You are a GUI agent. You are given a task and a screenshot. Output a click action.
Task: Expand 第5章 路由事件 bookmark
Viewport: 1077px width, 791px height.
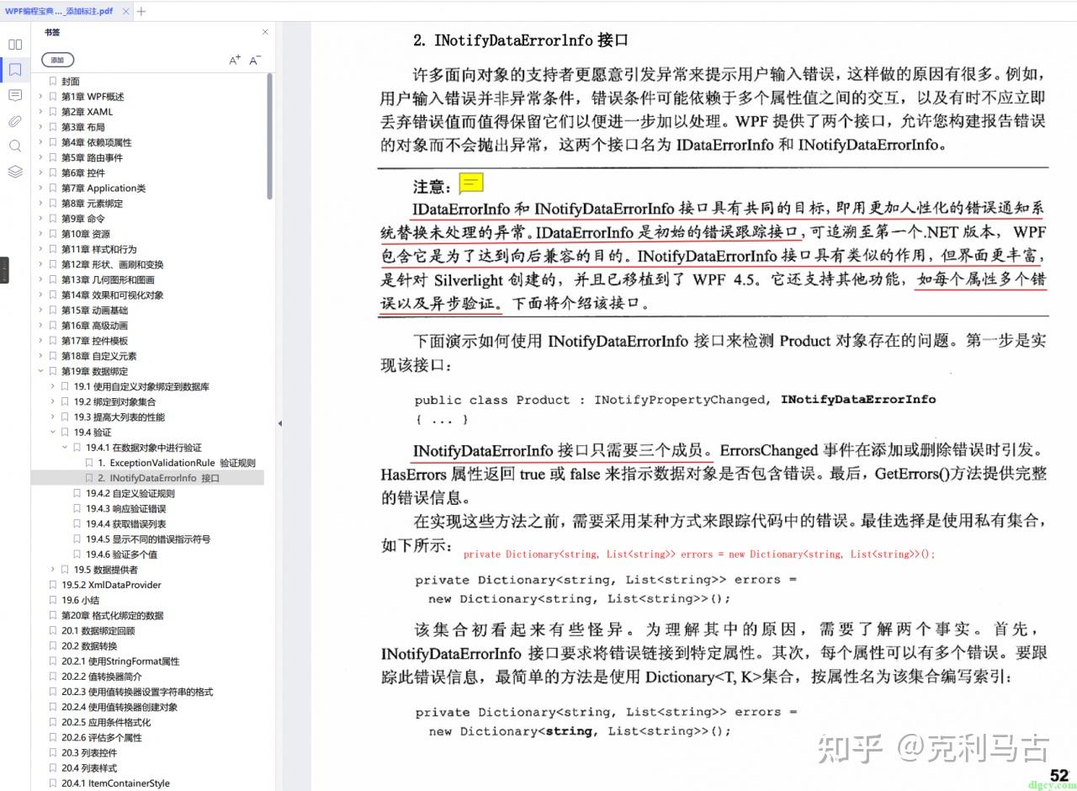click(40, 157)
